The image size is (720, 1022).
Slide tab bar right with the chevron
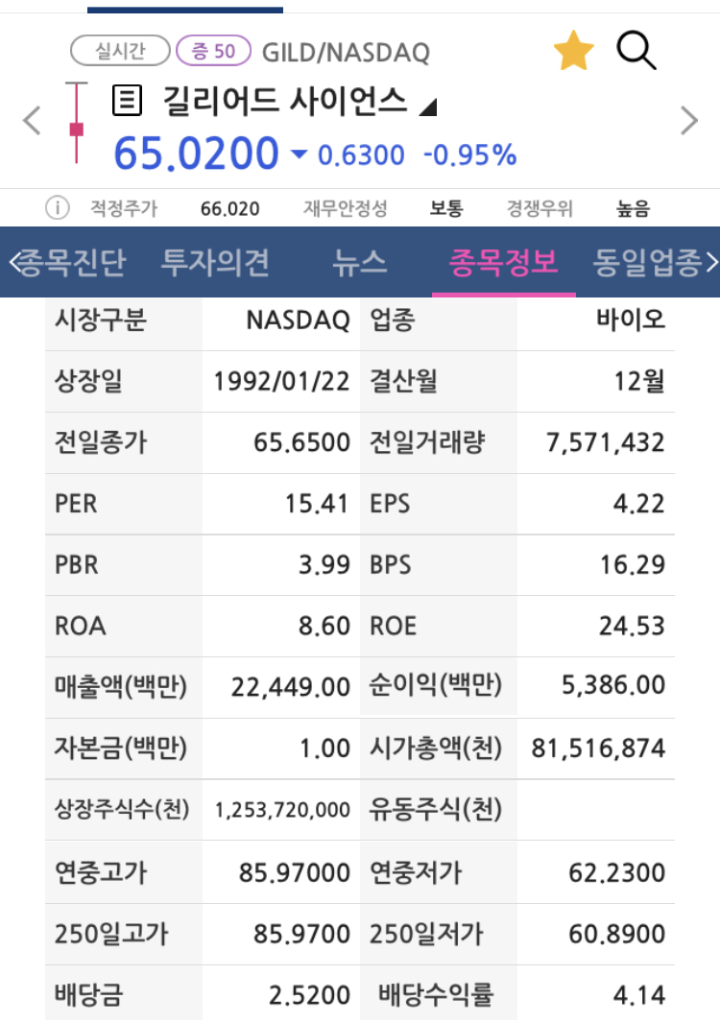(x=711, y=262)
